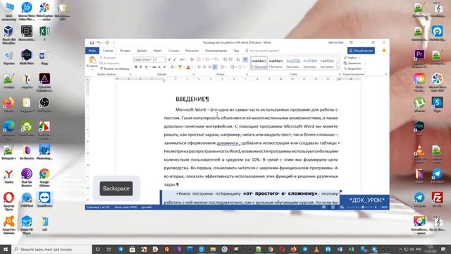Open the Font dialog launcher
This screenshot has height=254, width=451.
(194, 74)
